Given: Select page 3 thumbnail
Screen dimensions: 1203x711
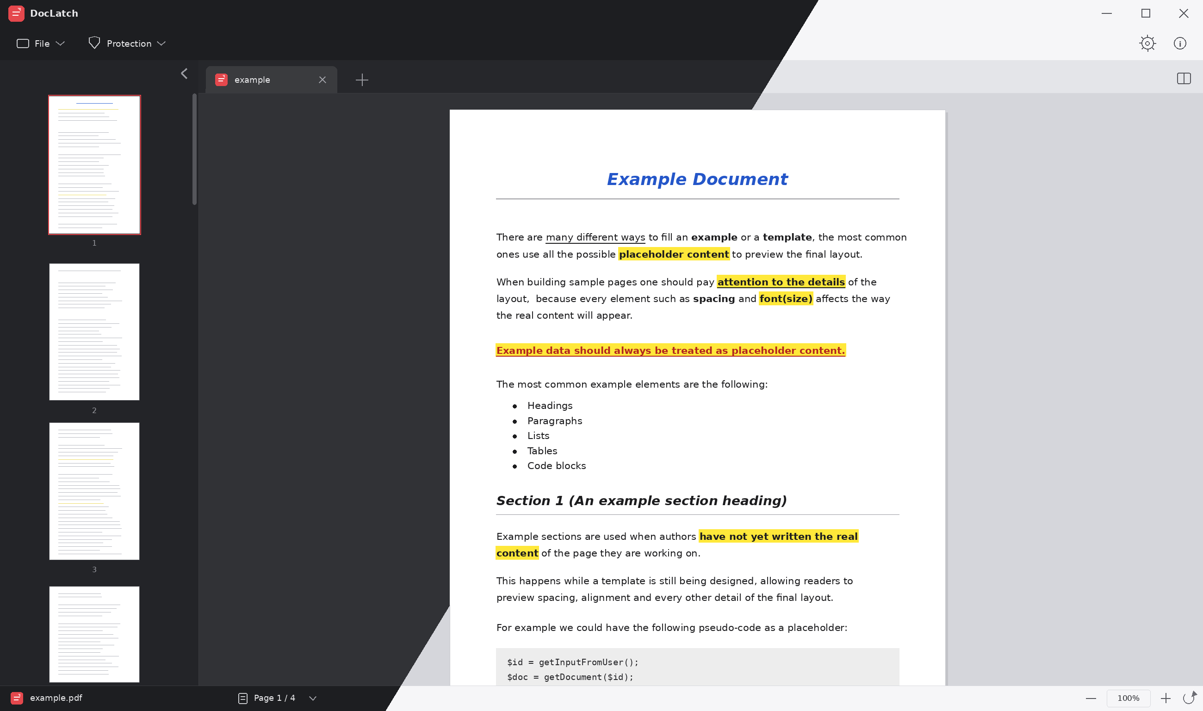Looking at the screenshot, I should 94,491.
